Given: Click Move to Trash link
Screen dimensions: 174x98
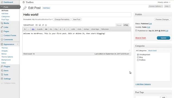Looking at the screenshot, I should click(141, 38).
